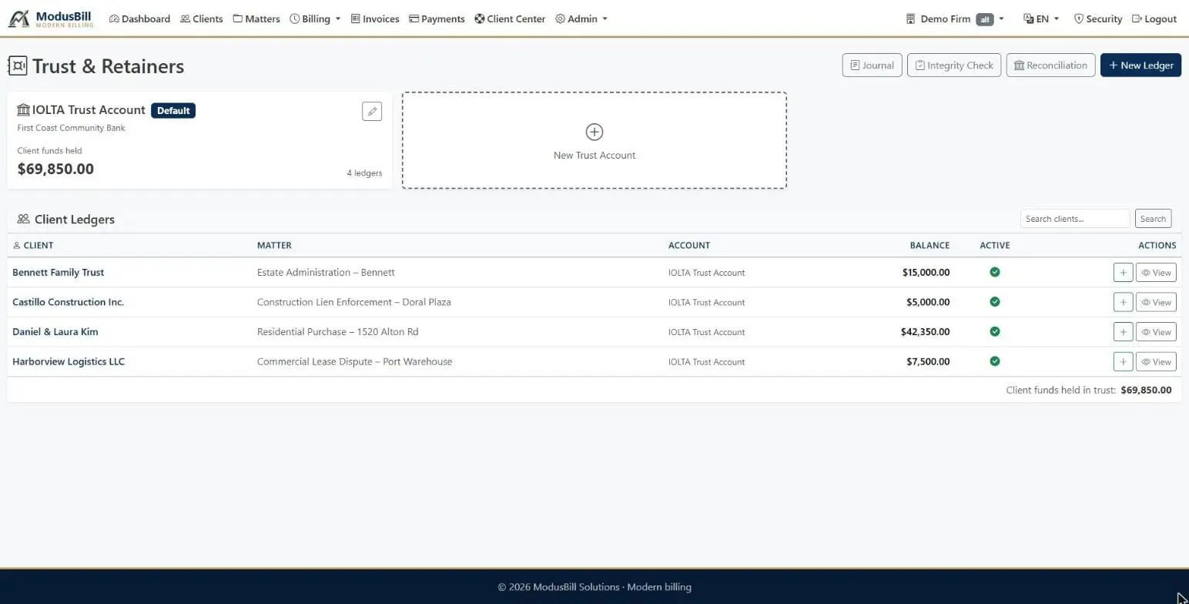Viewport: 1189px width, 604px height.
Task: Click the ModusBill logo
Action: 51,18
